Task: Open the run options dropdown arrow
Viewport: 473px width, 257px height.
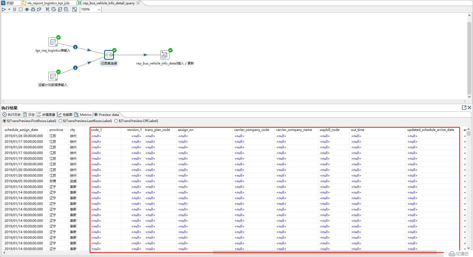Action: point(9,9)
